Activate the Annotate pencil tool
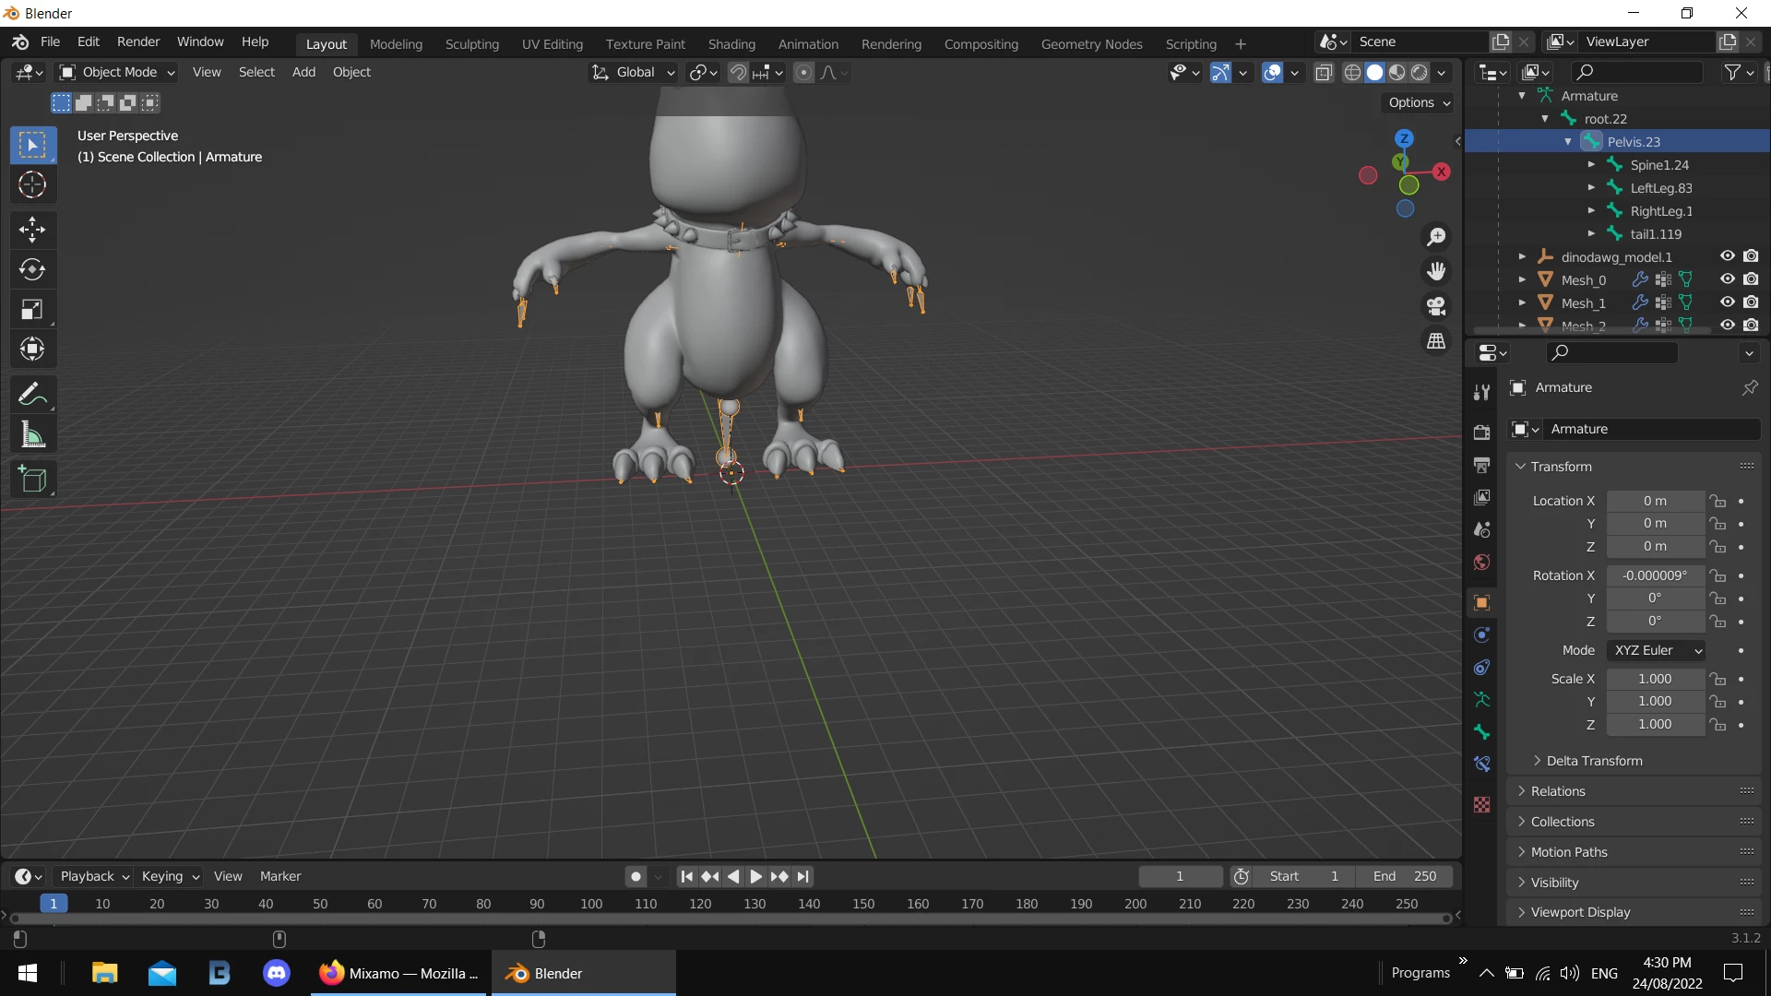Image resolution: width=1771 pixels, height=996 pixels. point(32,395)
